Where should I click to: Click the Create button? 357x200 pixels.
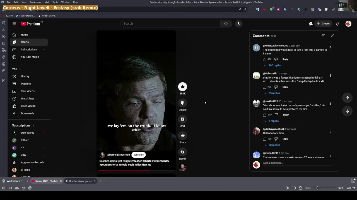pyautogui.click(x=323, y=24)
